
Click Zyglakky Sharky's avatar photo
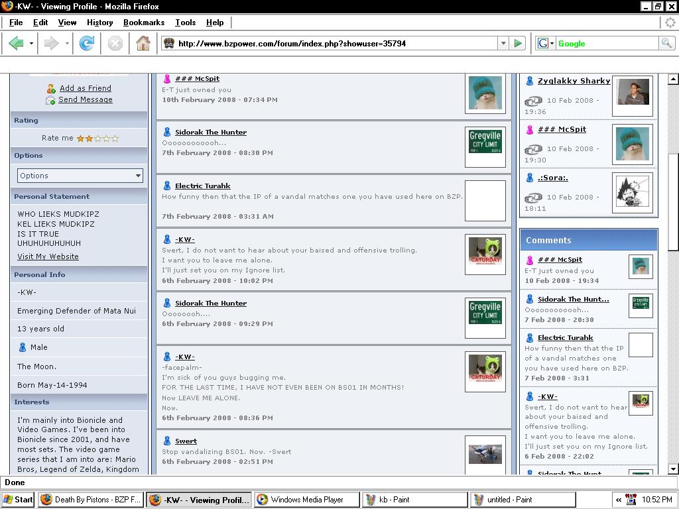click(633, 95)
